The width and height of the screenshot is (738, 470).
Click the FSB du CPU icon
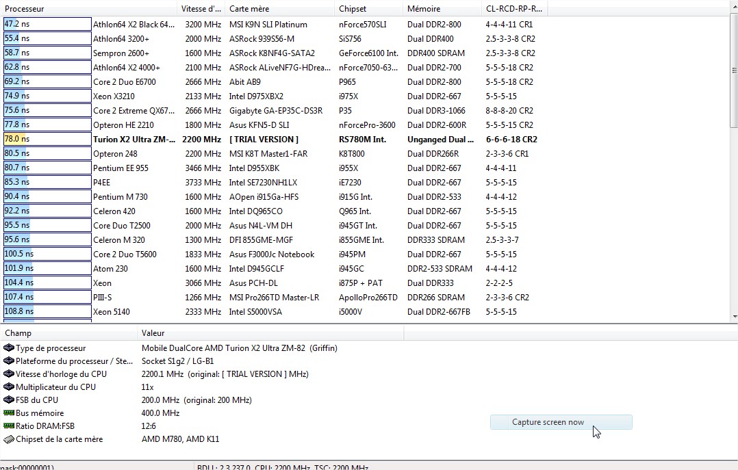[x=8, y=400]
